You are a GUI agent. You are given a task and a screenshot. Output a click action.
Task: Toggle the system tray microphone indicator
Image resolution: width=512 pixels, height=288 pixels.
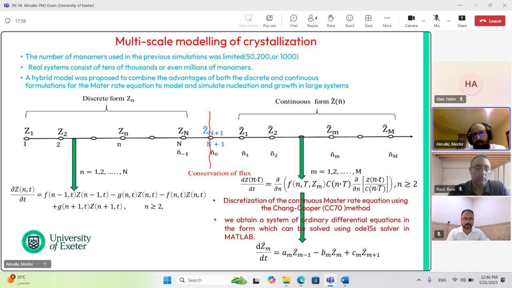pyautogui.click(x=430, y=280)
